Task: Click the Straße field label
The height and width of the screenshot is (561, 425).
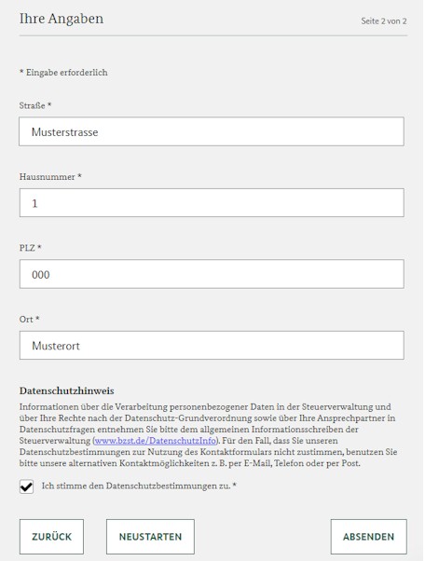Action: pos(35,105)
